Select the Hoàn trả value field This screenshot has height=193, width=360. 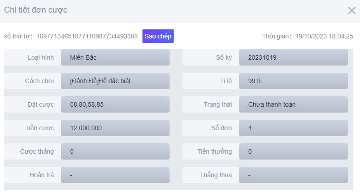[x=115, y=175]
